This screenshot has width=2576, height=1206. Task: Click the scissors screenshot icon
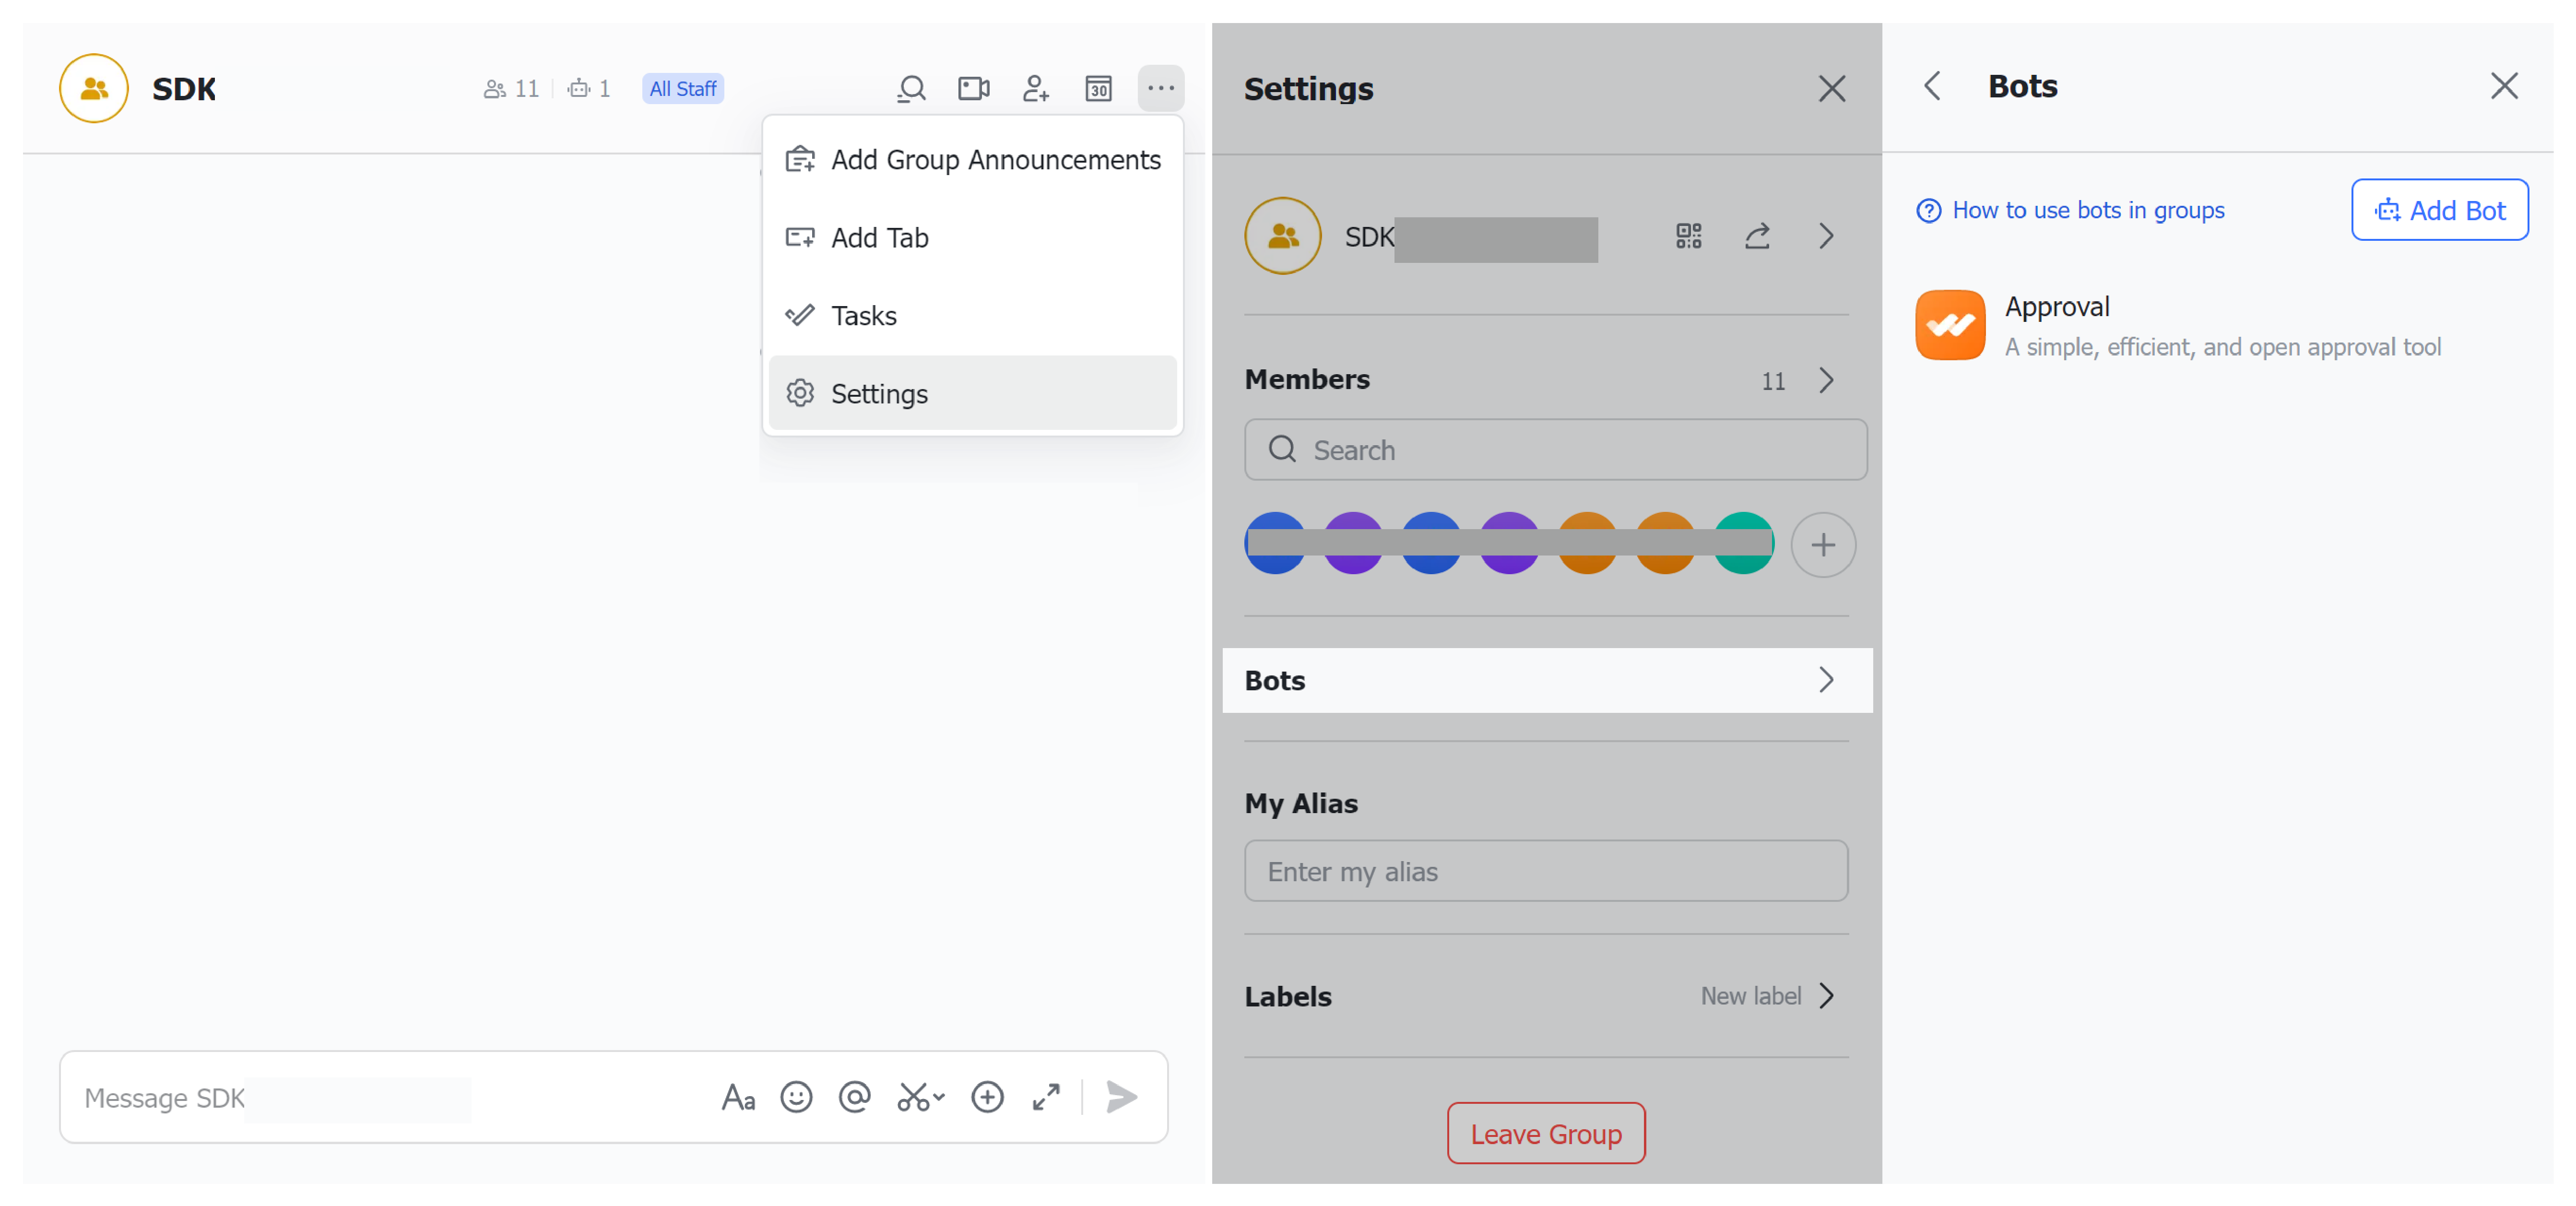(x=912, y=1097)
